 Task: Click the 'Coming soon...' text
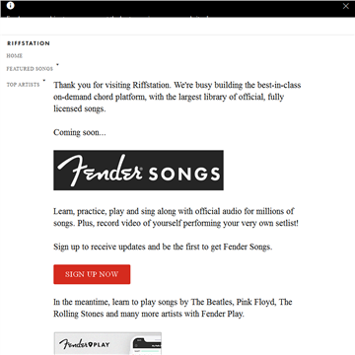pos(80,132)
